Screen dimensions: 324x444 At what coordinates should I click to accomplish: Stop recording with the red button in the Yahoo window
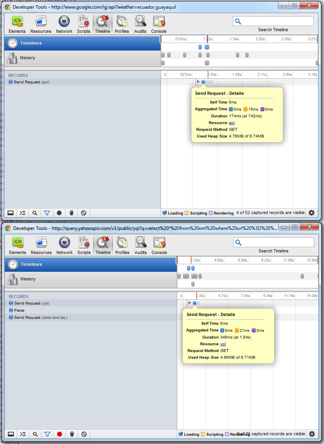60,434
